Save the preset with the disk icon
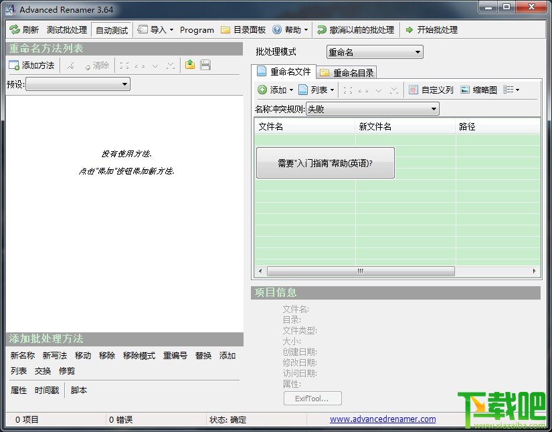 tap(205, 65)
